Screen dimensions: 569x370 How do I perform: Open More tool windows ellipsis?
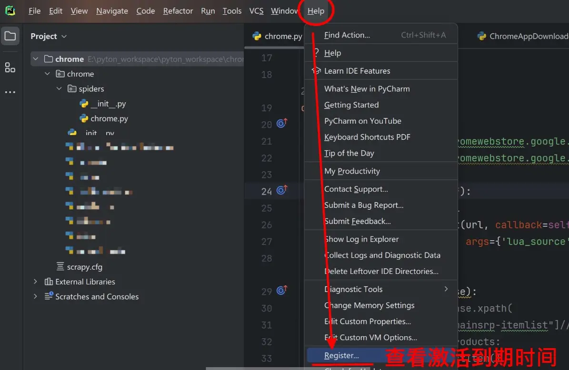tap(10, 92)
